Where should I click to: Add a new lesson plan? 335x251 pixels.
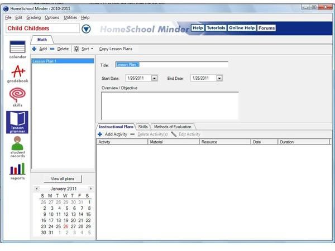click(40, 49)
